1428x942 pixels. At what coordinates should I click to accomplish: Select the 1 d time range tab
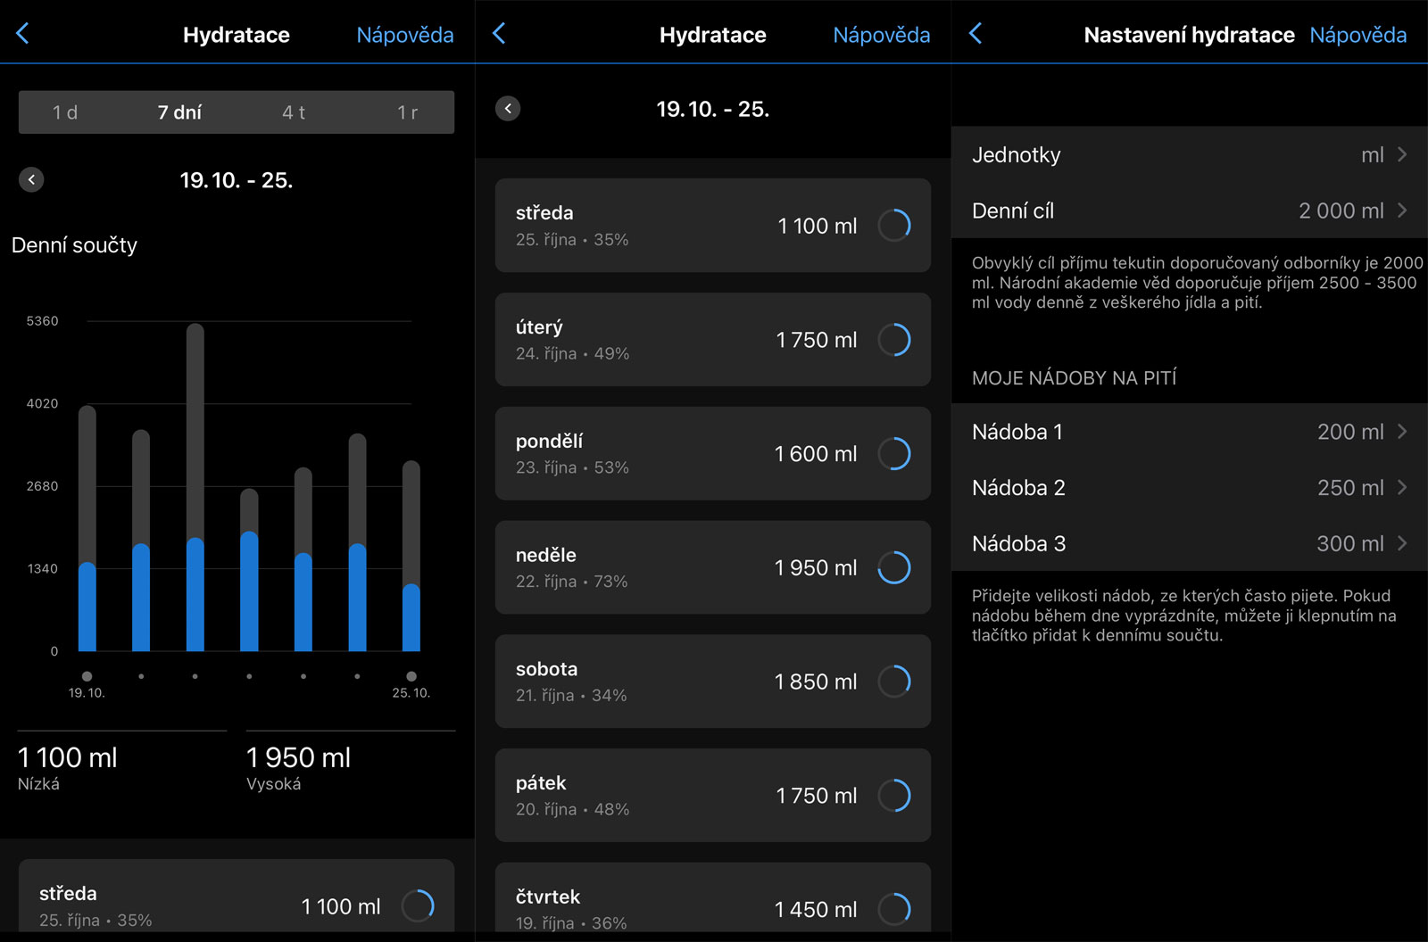(65, 112)
